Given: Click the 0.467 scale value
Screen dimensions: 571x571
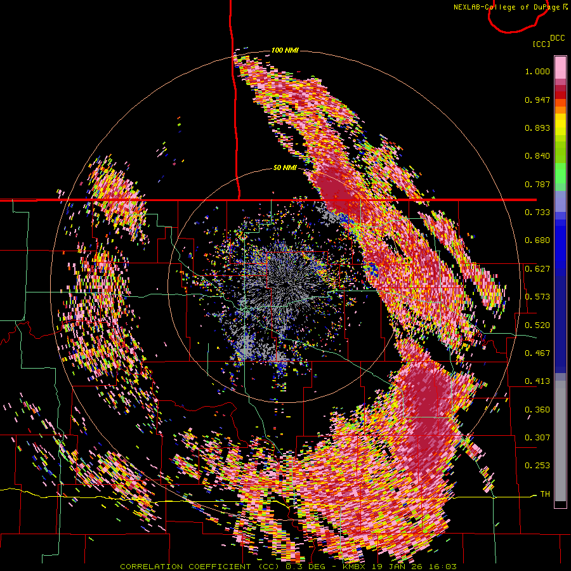Looking at the screenshot, I should tap(537, 353).
